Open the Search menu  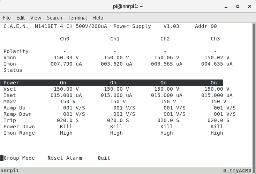pos(54,18)
